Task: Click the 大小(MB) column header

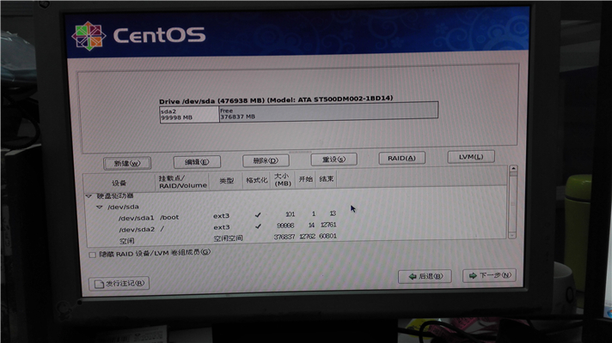Action: (283, 179)
